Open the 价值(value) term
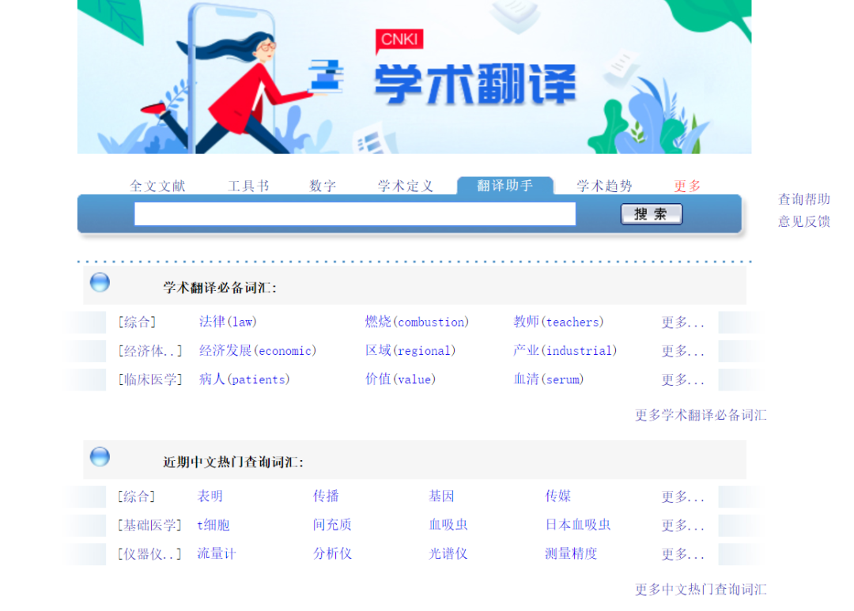The width and height of the screenshot is (854, 611). tap(400, 379)
